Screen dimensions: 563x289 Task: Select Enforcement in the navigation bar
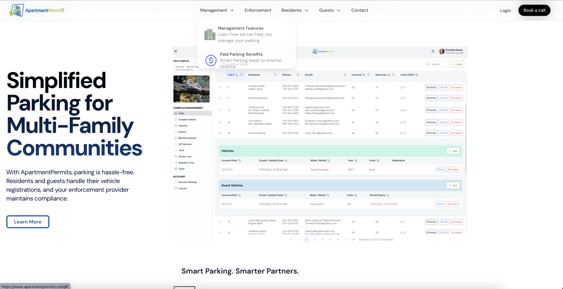[x=258, y=10]
